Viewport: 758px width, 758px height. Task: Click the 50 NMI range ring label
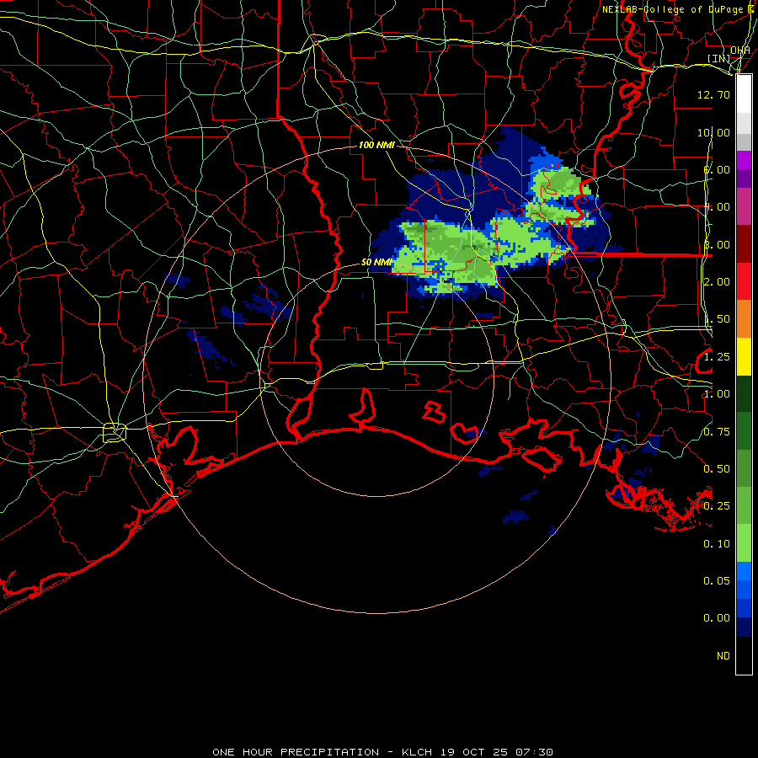[x=376, y=263]
